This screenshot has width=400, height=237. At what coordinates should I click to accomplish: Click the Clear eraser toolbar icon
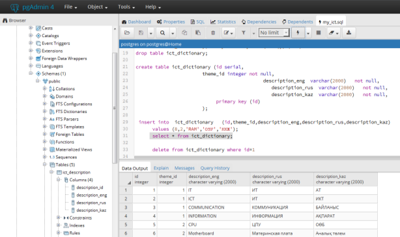point(334,32)
